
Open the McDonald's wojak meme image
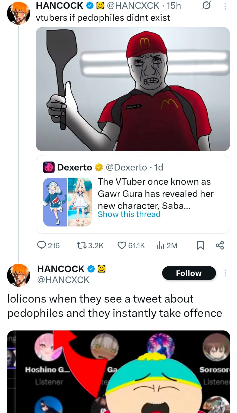point(133,89)
